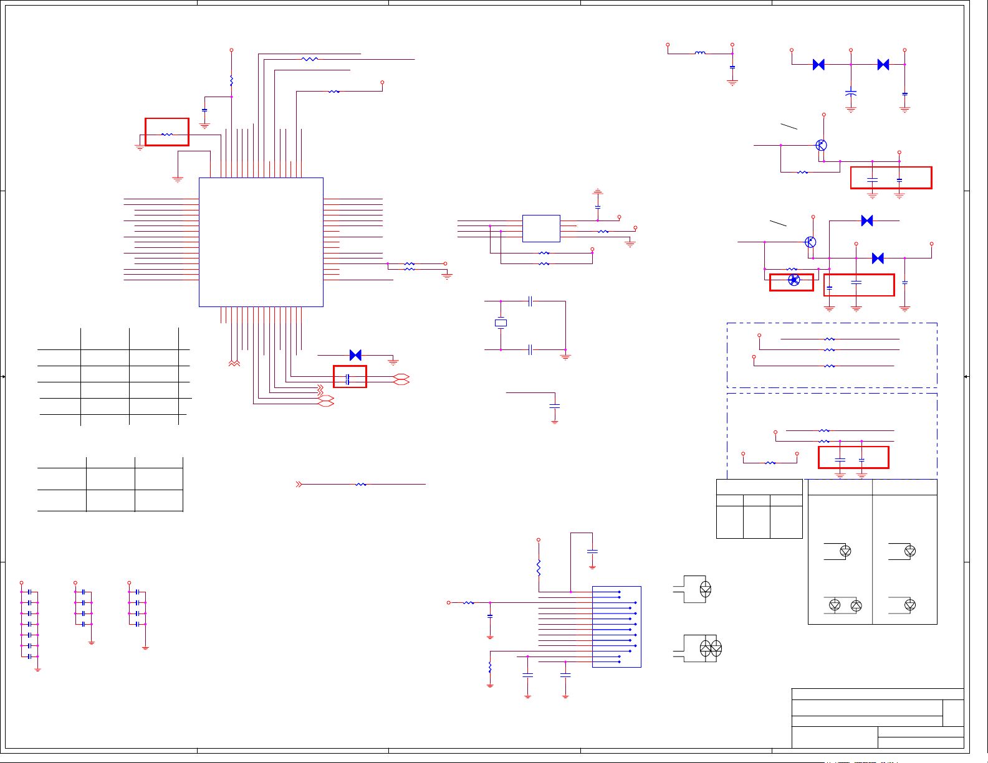Select the large square IC symbol

[x=261, y=242]
